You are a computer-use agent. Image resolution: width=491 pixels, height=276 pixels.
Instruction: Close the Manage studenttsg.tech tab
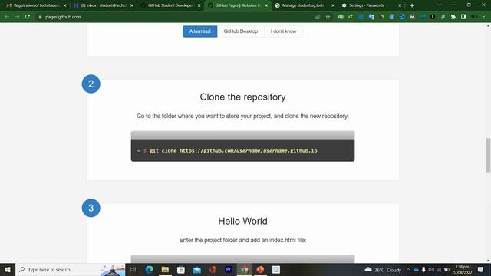(x=333, y=5)
